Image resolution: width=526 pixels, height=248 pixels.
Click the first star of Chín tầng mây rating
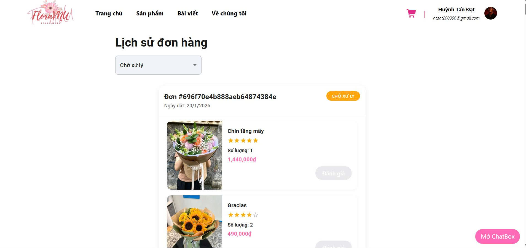[x=231, y=141]
